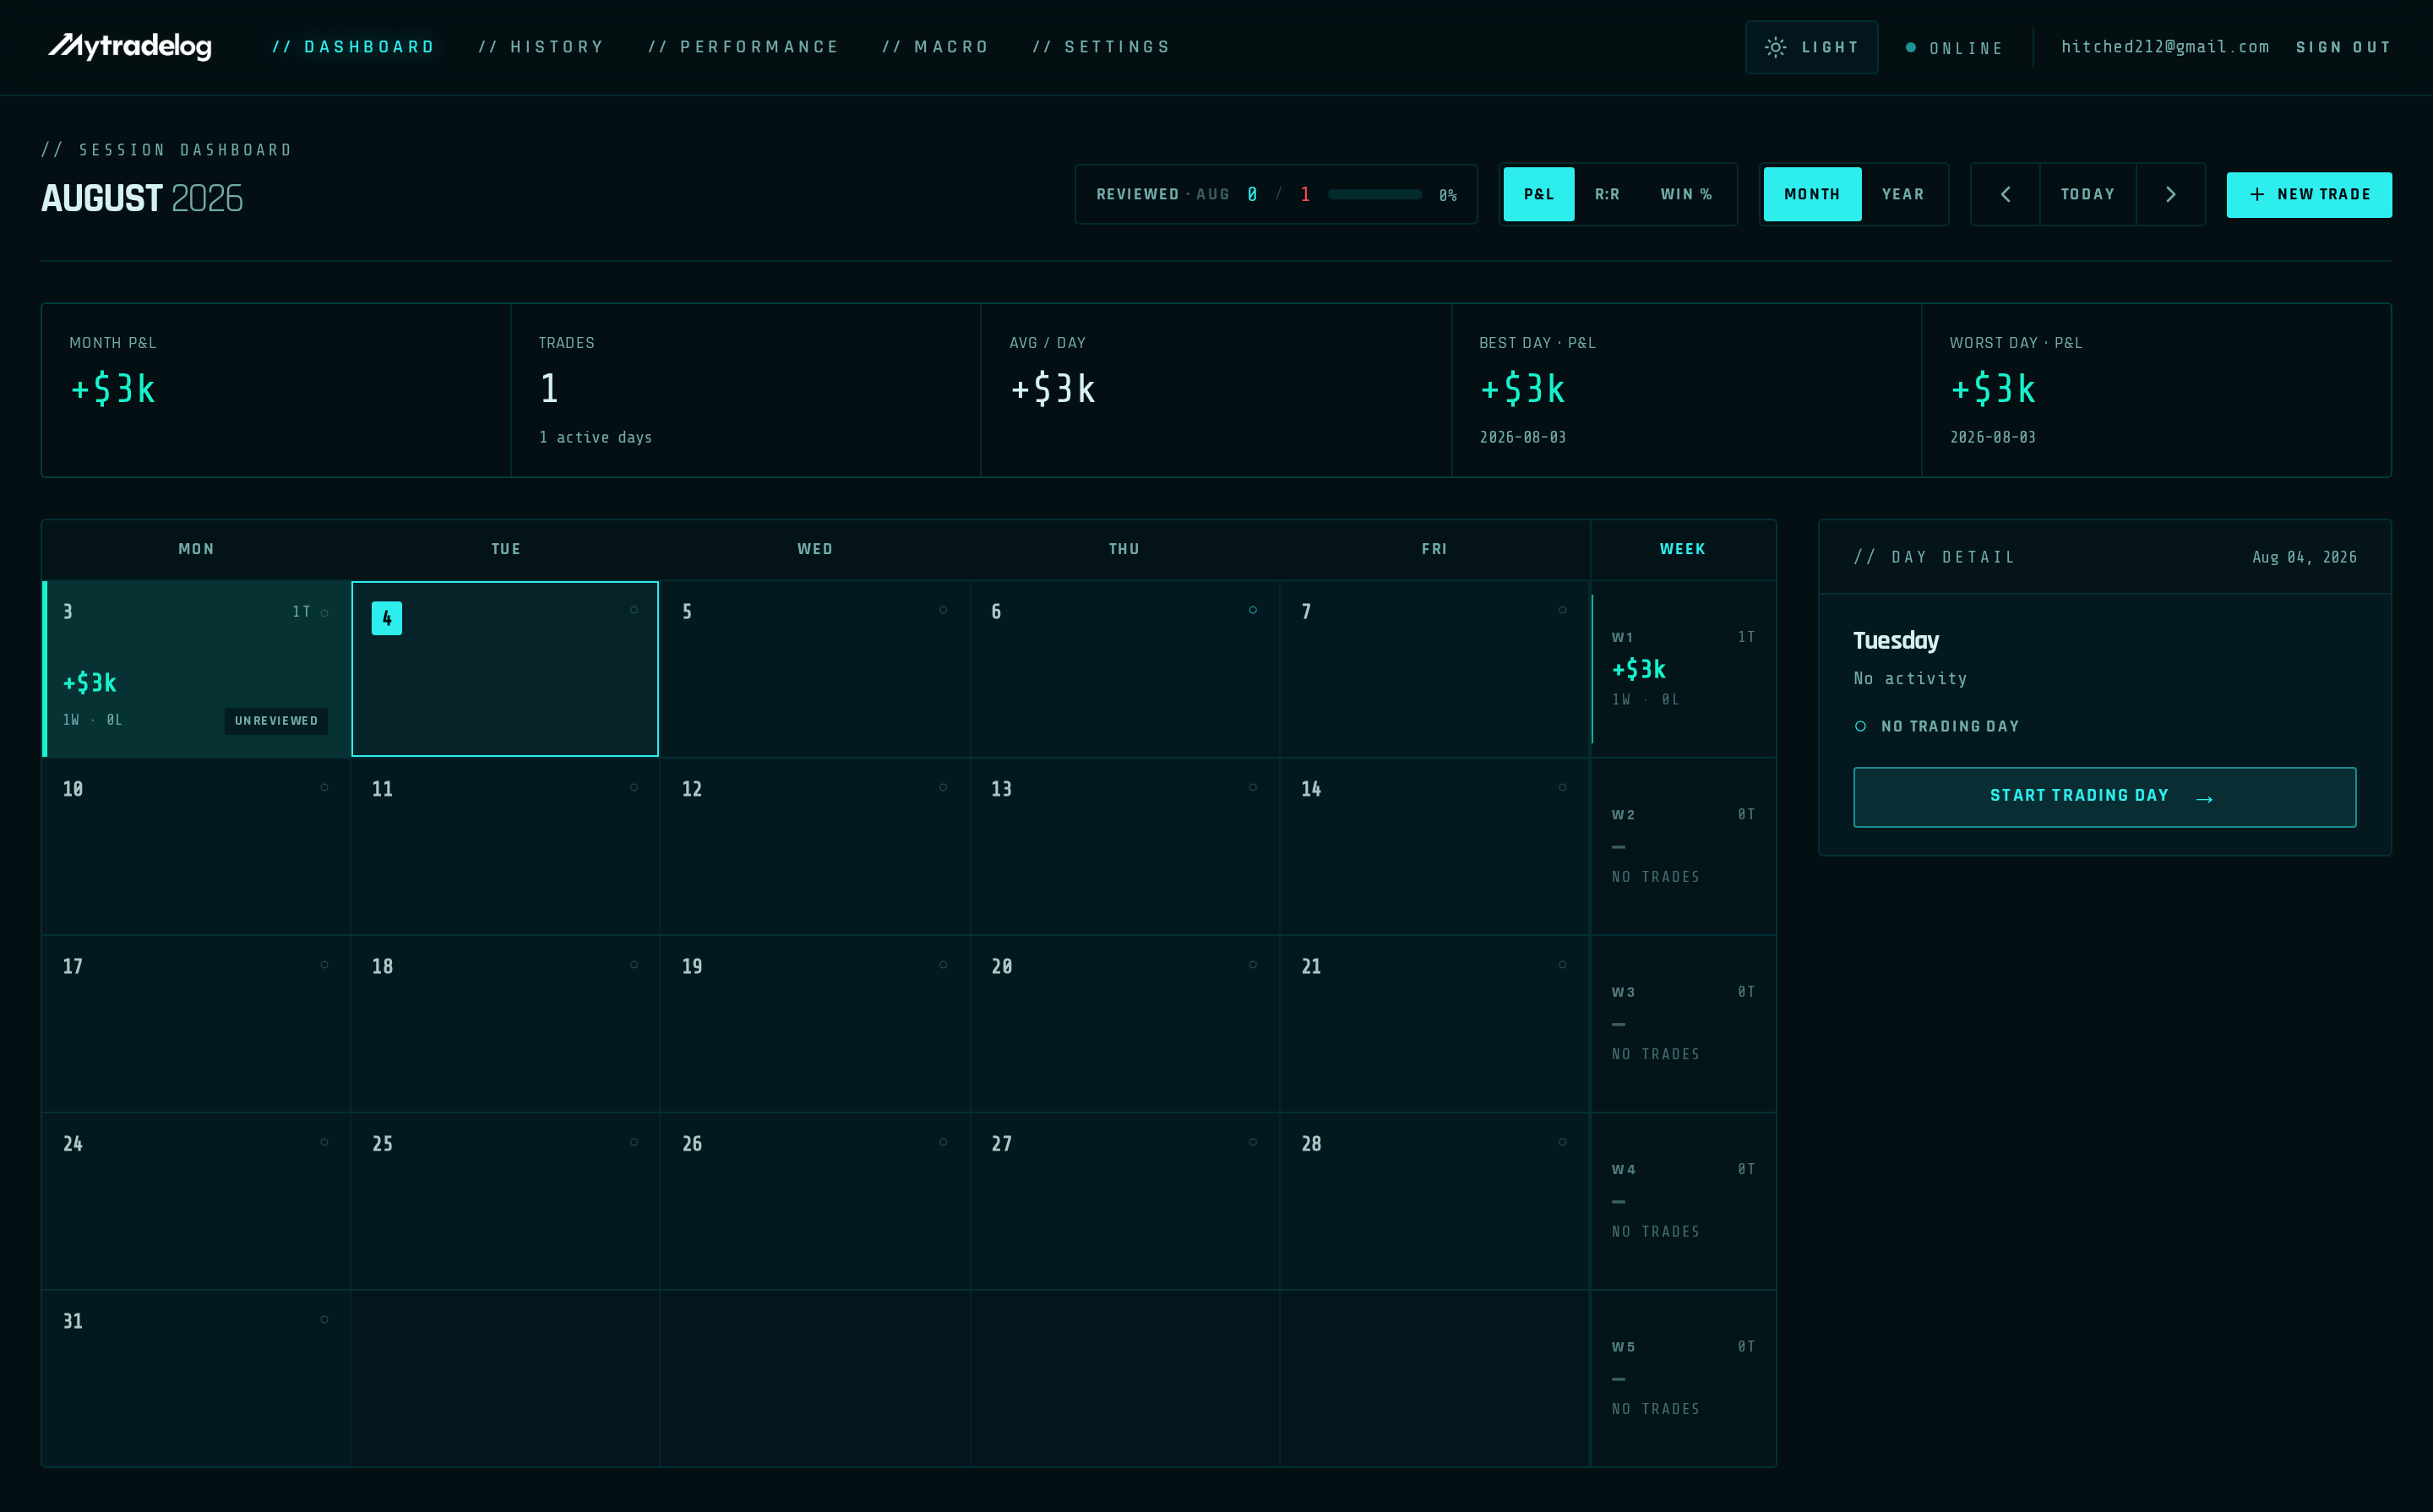Click the hitched212@gmail.com account email
The height and width of the screenshot is (1512, 2433).
coord(2164,47)
